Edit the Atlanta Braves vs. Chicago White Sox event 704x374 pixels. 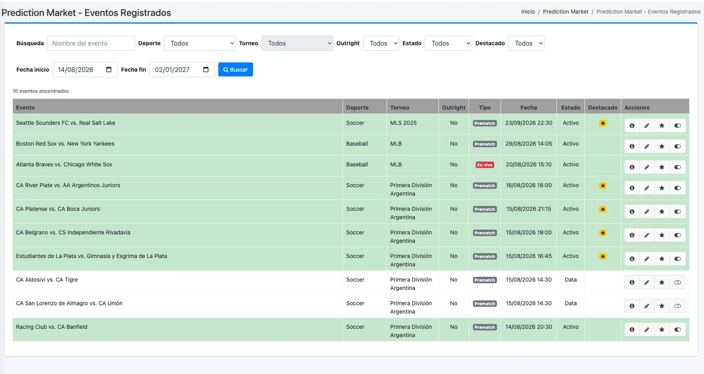(647, 167)
